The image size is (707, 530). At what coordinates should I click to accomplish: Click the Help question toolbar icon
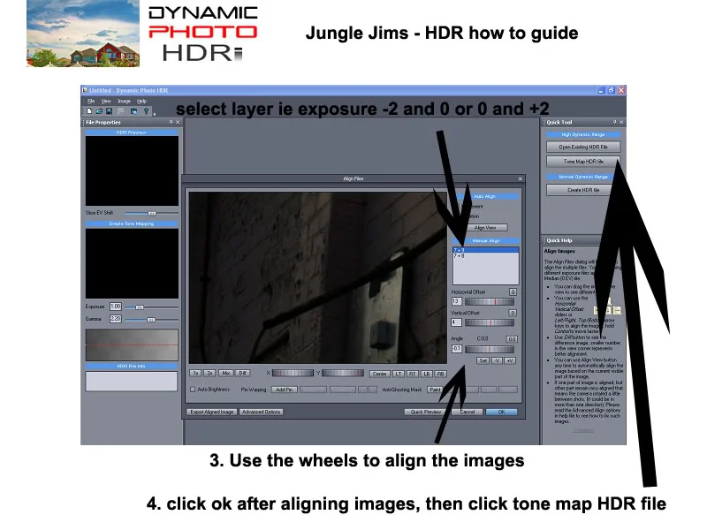coord(146,111)
